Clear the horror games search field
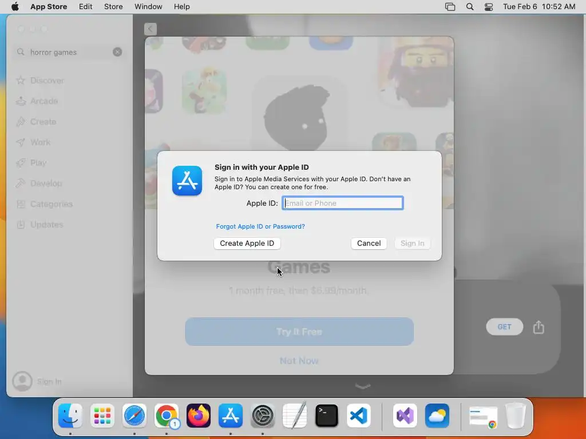This screenshot has height=439, width=586. point(117,52)
